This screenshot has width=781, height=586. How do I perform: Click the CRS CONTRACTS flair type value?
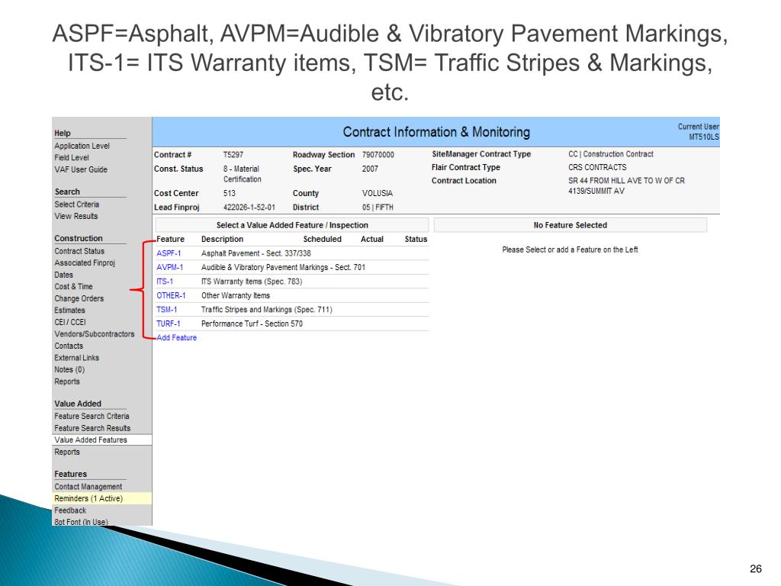pyautogui.click(x=597, y=167)
